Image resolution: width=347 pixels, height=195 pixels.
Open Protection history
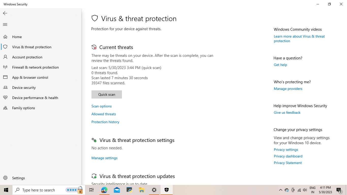105,122
